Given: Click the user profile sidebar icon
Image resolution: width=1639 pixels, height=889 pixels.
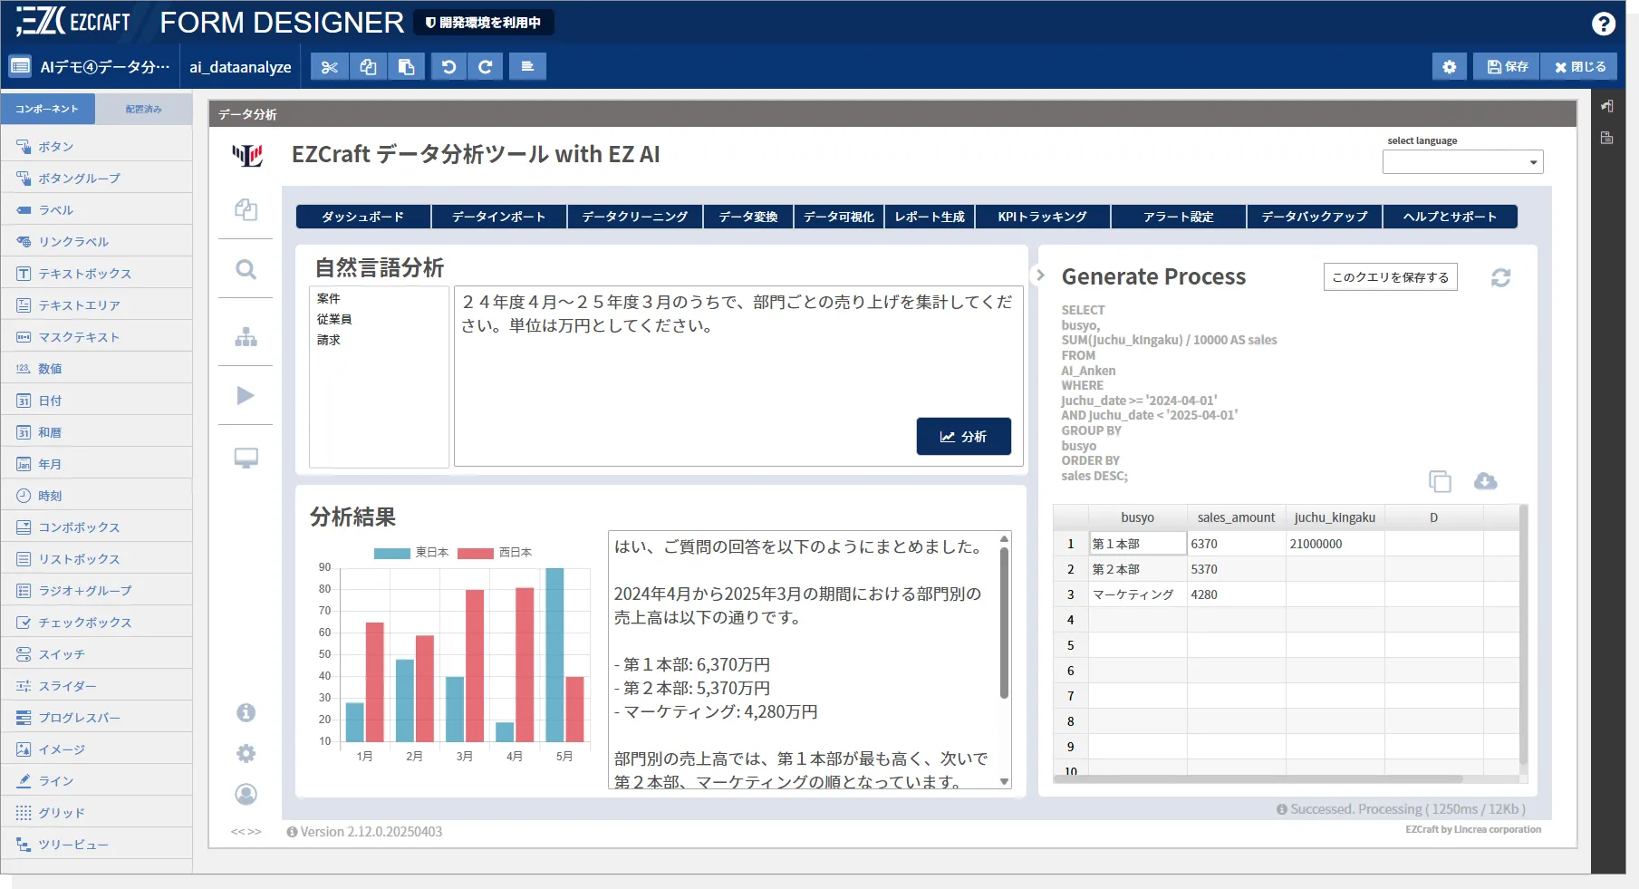Looking at the screenshot, I should pyautogui.click(x=246, y=795).
